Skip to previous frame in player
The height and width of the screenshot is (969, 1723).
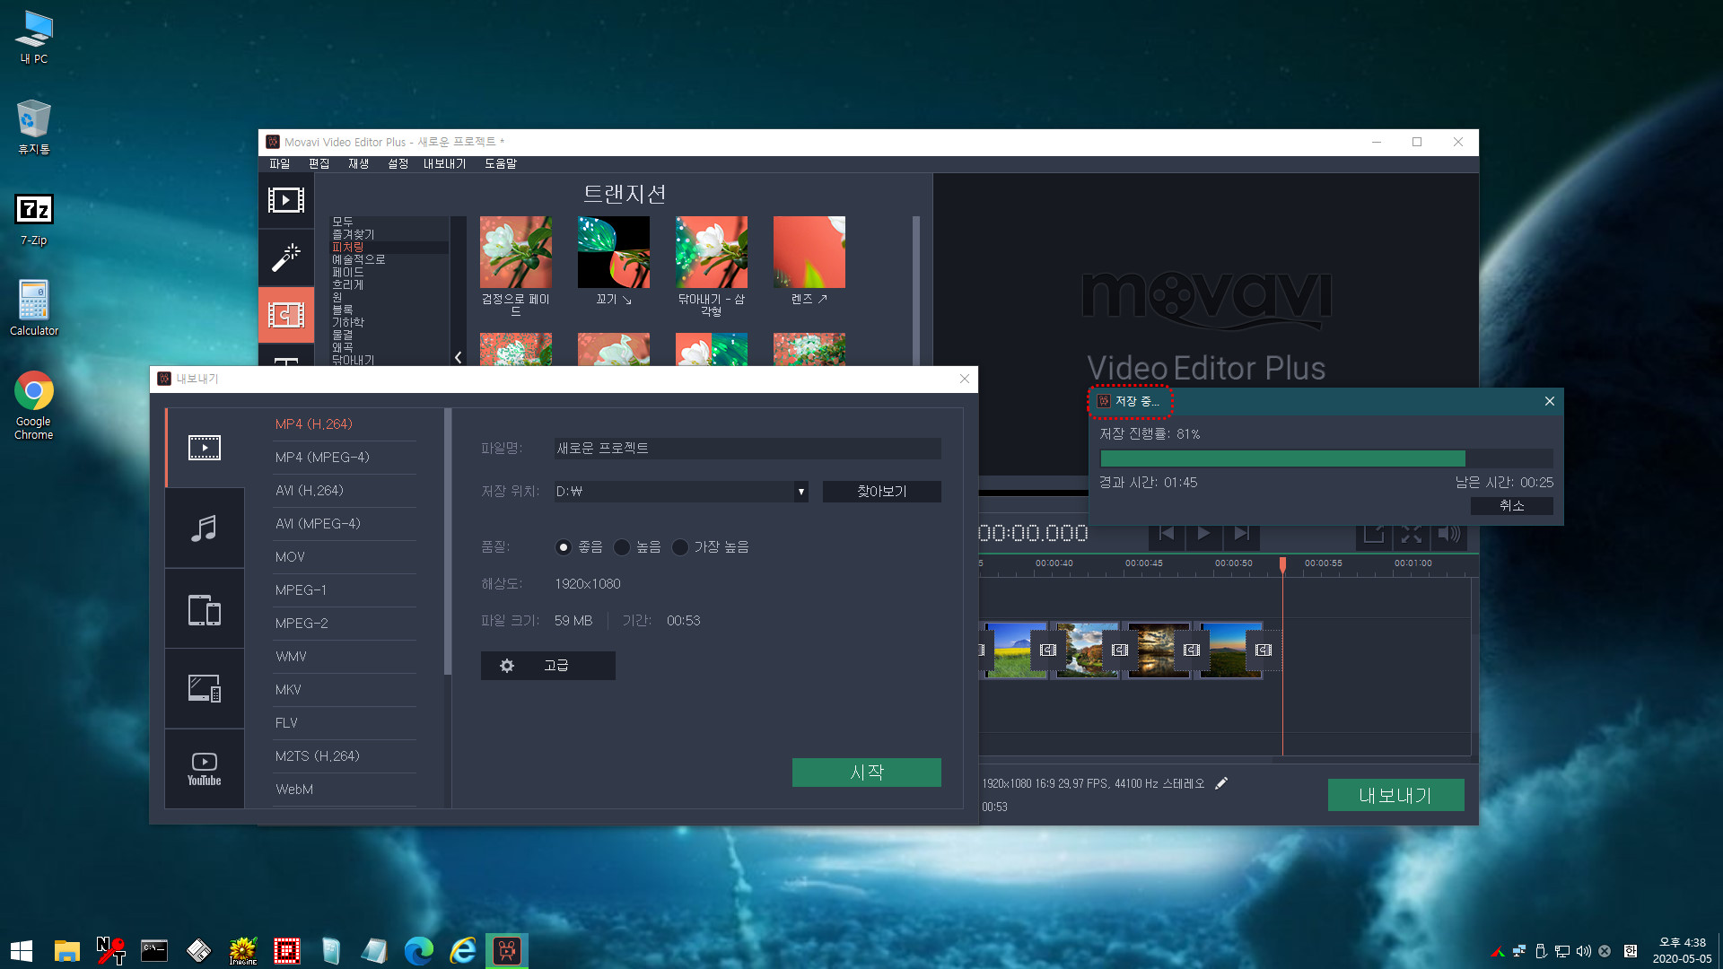pos(1167,534)
